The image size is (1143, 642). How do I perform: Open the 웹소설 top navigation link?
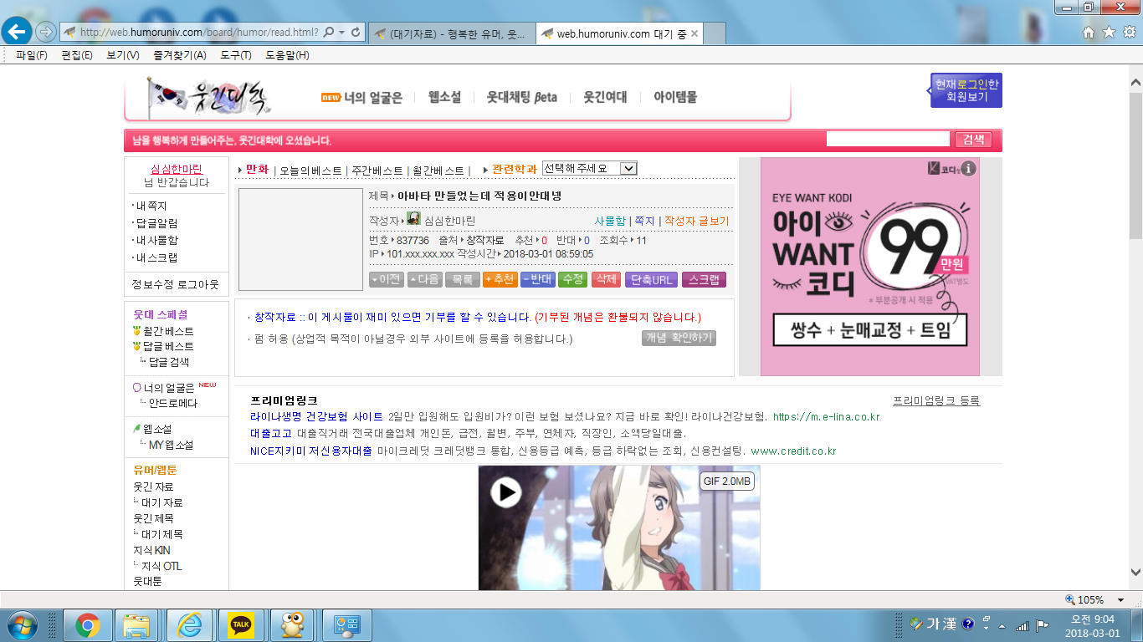(x=444, y=97)
